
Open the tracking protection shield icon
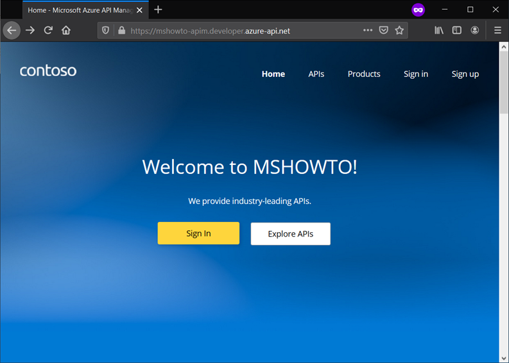pos(105,31)
